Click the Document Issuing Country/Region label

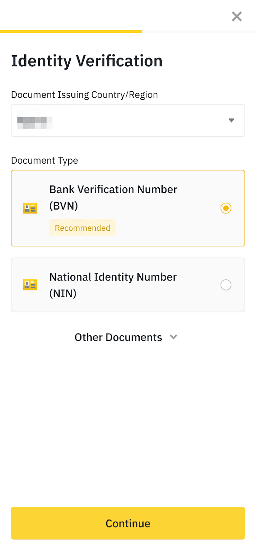[x=85, y=95]
